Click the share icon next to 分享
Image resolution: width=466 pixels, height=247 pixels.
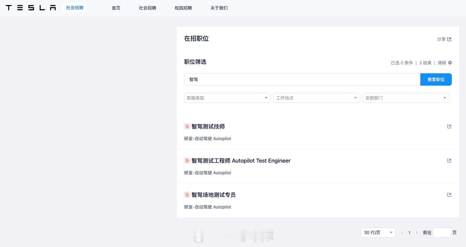point(449,39)
